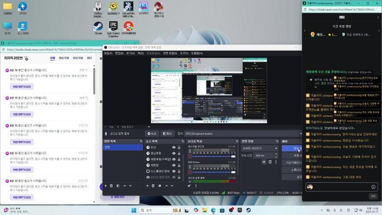
Task: Toggle visibility of 영상후원 source
Action: click(x=174, y=153)
